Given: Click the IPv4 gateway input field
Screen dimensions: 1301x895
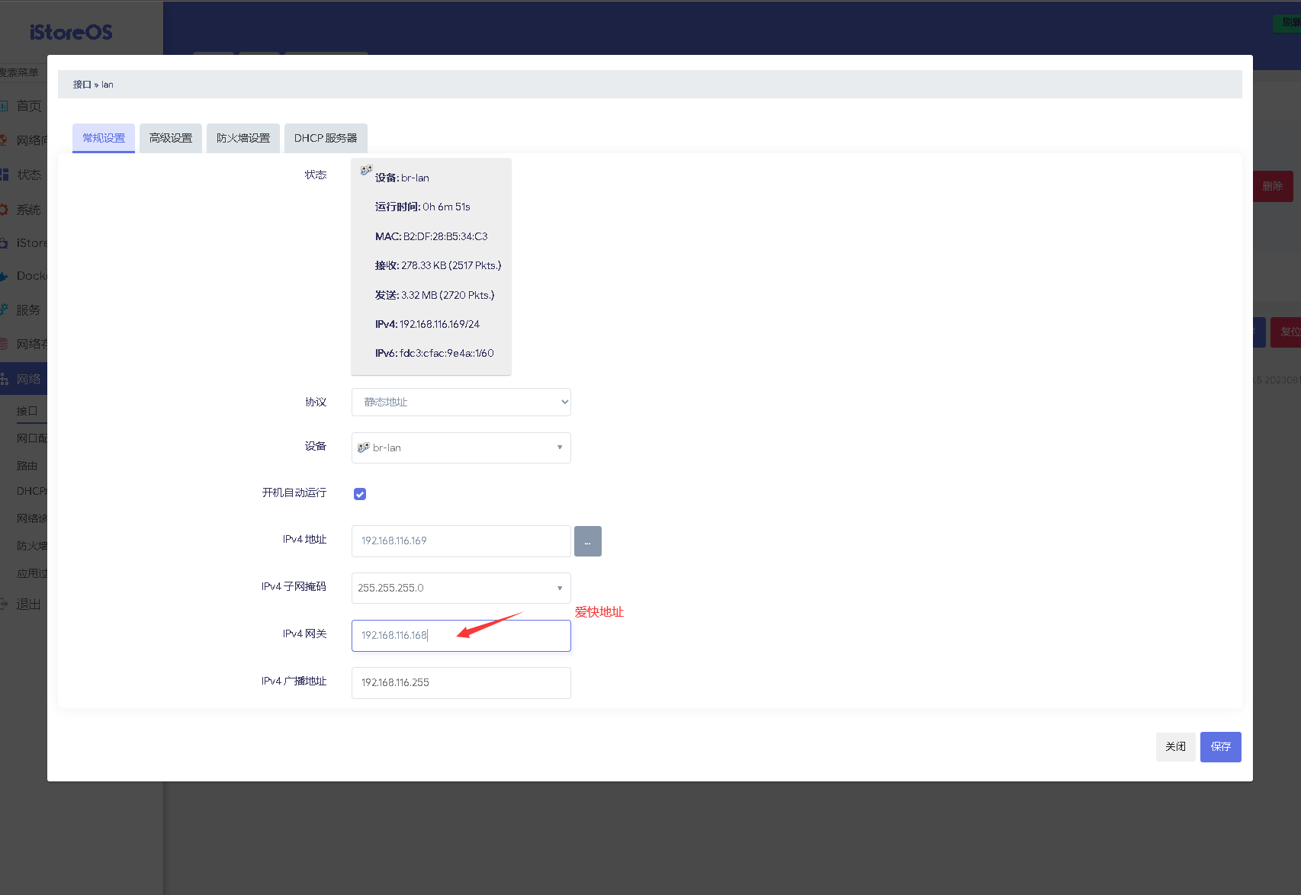Looking at the screenshot, I should tap(461, 636).
